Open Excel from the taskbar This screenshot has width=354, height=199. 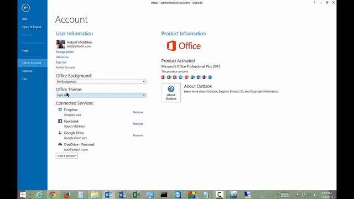coord(136,195)
